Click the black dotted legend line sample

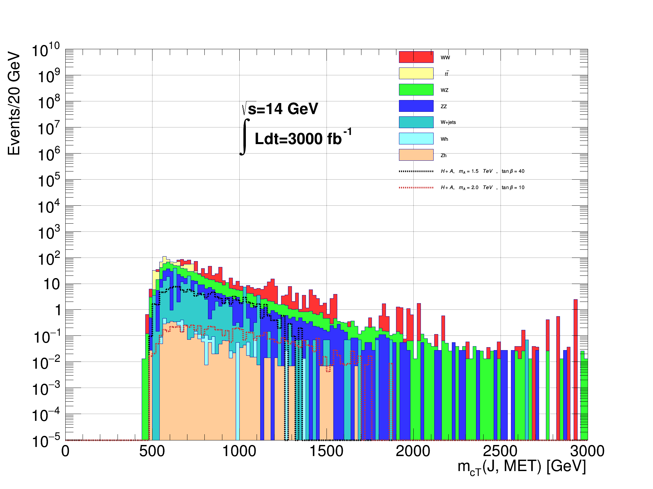tap(416, 171)
